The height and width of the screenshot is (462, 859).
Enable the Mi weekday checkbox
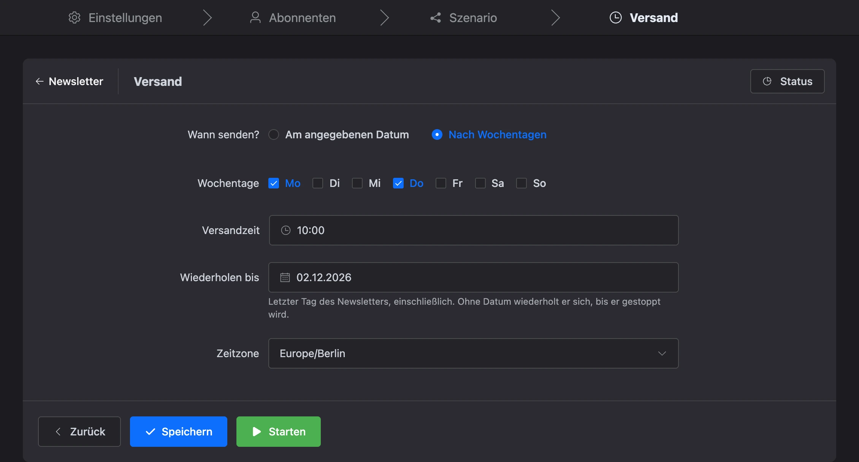(x=357, y=183)
